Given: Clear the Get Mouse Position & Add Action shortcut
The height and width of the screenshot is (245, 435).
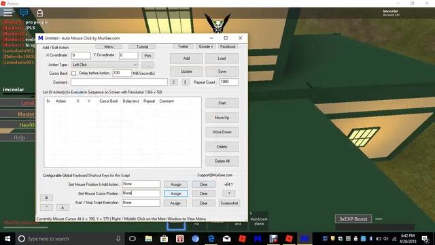Looking at the screenshot, I should pos(203,184).
